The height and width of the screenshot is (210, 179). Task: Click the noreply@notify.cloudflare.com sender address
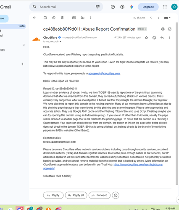pyautogui.click(x=80, y=37)
